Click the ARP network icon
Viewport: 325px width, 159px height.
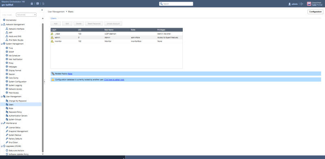(x=7, y=32)
